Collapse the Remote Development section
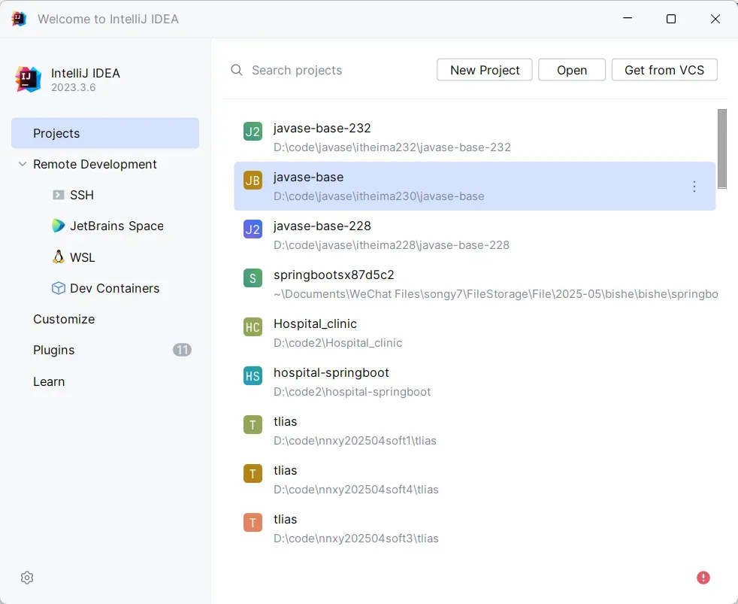This screenshot has height=604, width=738. click(23, 164)
